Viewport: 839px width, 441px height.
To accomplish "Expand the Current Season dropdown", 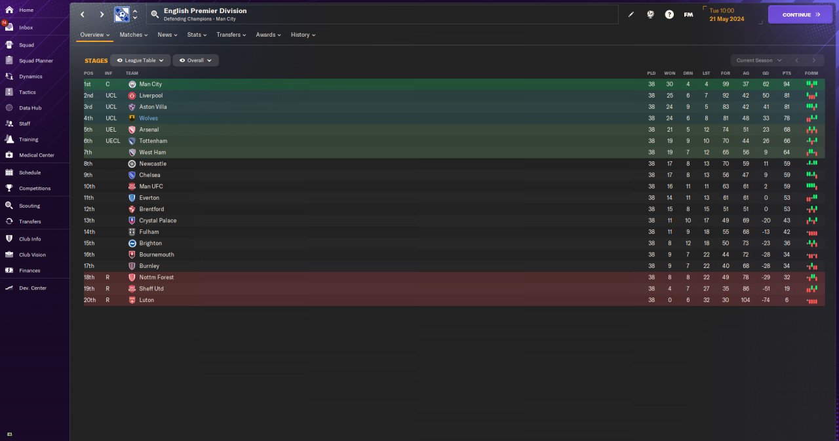I will coord(758,60).
